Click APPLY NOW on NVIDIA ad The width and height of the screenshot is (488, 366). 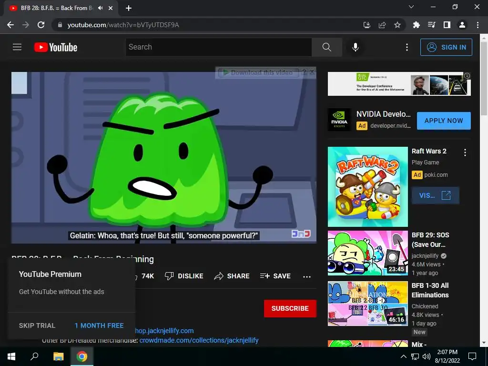(x=444, y=121)
